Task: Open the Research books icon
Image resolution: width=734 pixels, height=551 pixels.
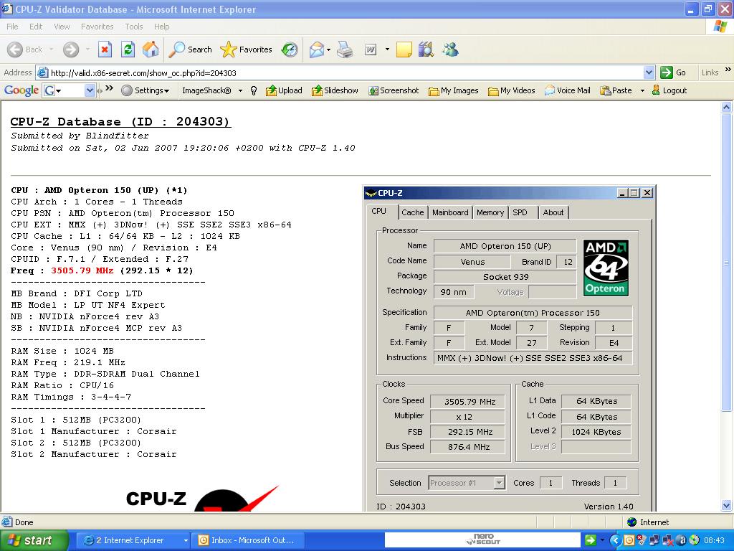Action: (x=426, y=50)
